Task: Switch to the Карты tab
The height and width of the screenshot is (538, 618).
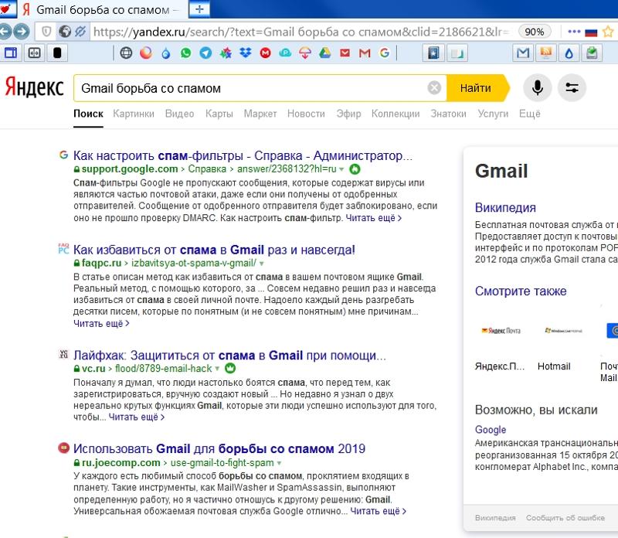Action: point(219,114)
